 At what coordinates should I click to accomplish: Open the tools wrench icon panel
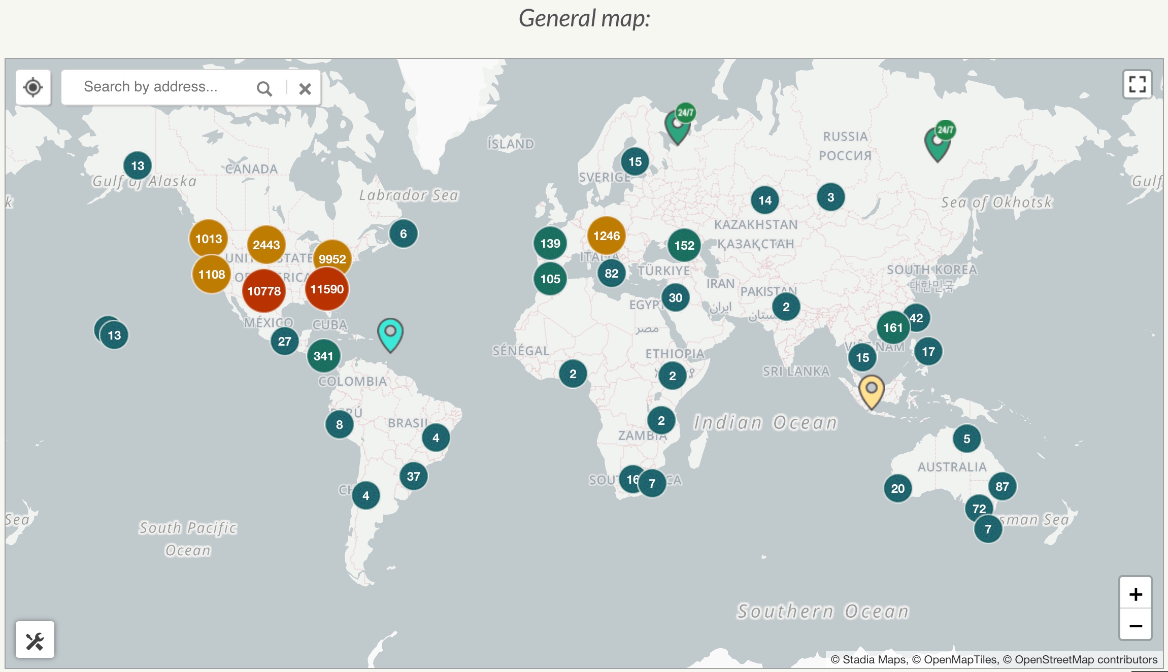point(35,641)
